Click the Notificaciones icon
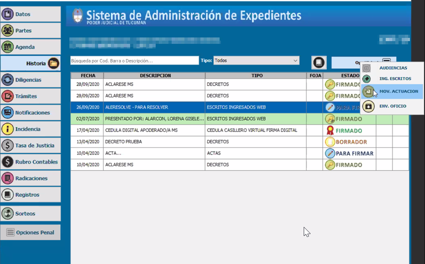The height and width of the screenshot is (264, 425). 7,113
